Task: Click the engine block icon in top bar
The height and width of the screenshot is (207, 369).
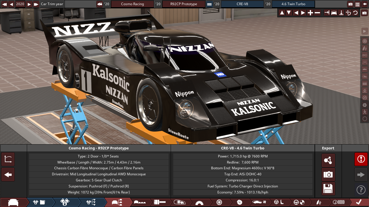Action: tap(209, 4)
